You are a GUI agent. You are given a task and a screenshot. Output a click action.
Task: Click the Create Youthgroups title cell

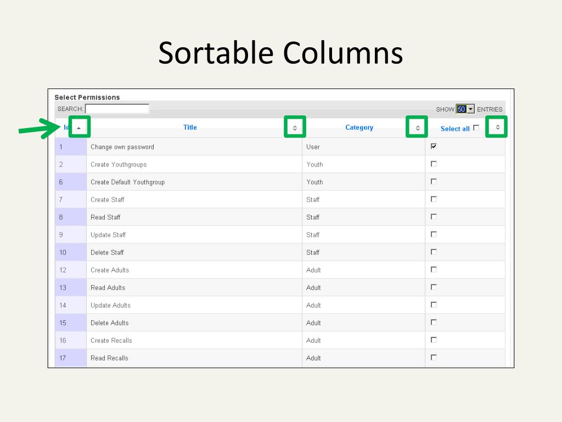pyautogui.click(x=194, y=164)
